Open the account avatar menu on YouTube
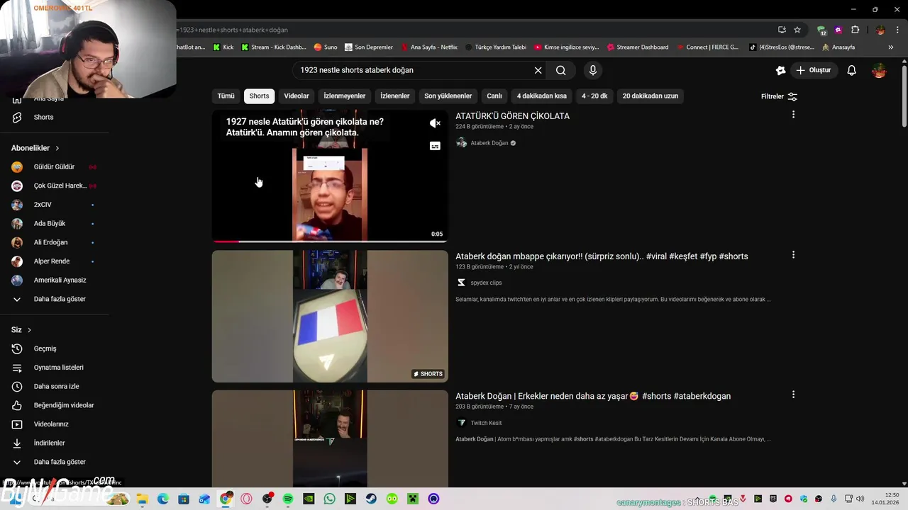Screen dimensions: 908x510 pos(879,70)
